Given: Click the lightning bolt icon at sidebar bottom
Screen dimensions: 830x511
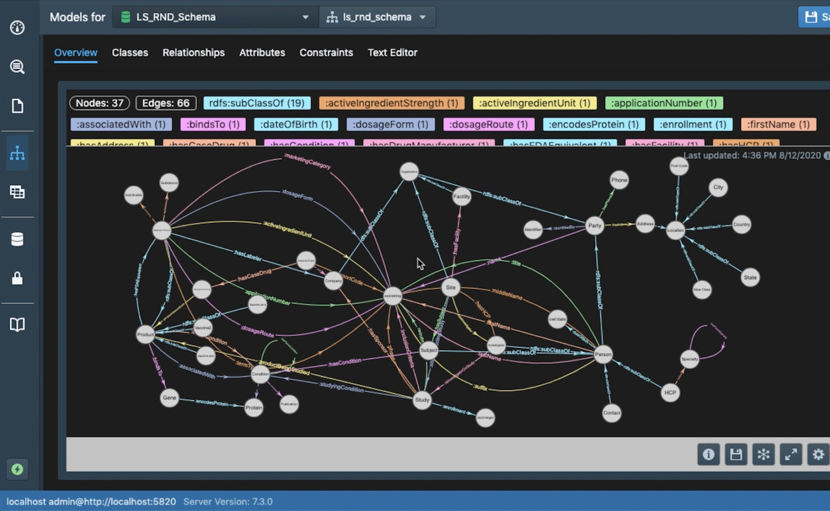Looking at the screenshot, I should point(17,470).
